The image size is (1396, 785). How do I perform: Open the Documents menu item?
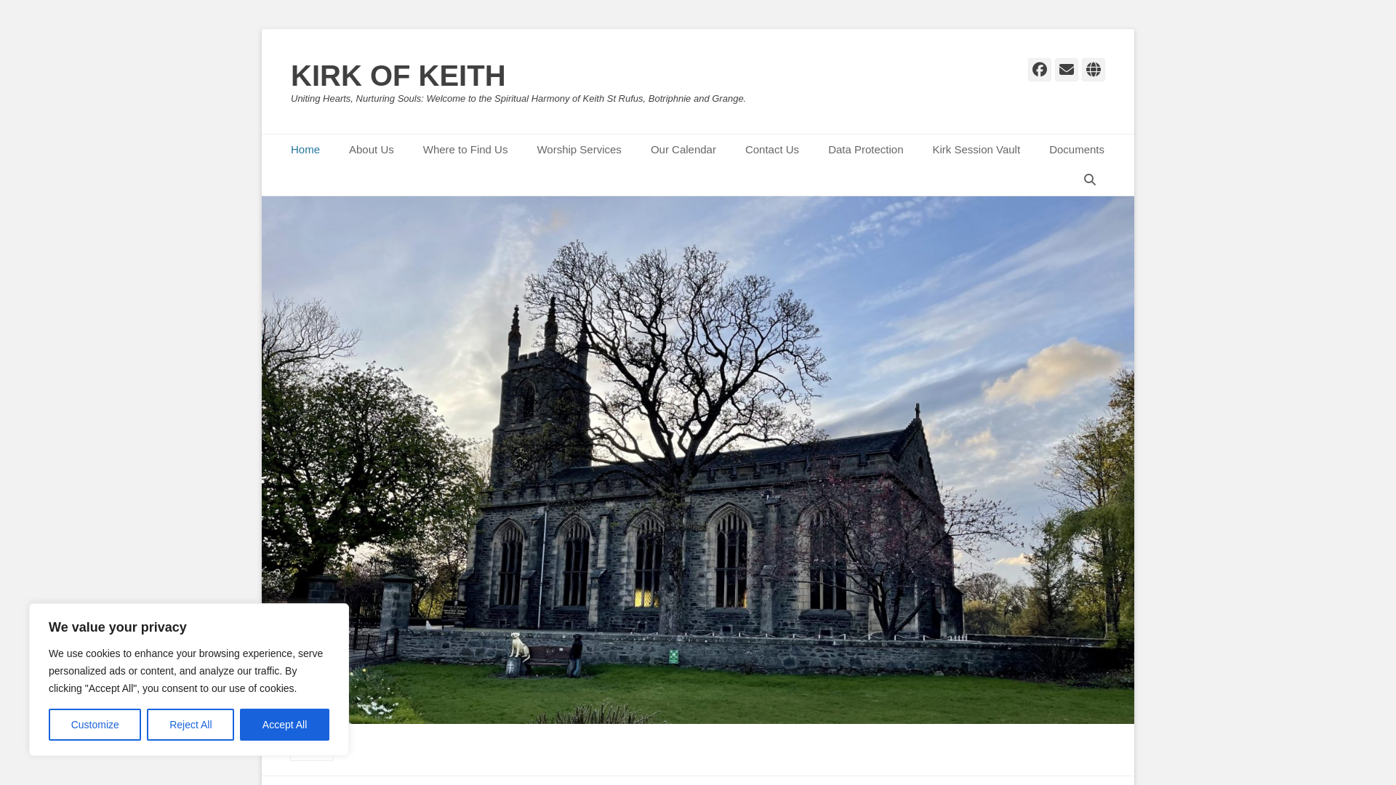tap(1076, 150)
